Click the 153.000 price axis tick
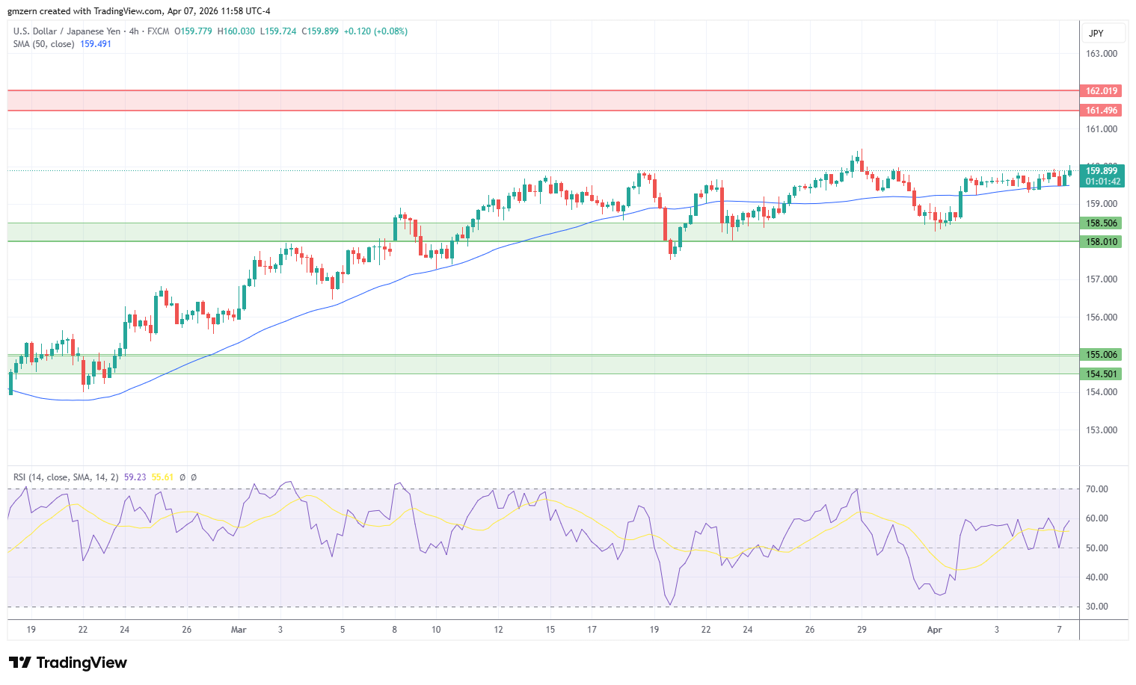This screenshot has height=685, width=1136. coord(1102,430)
